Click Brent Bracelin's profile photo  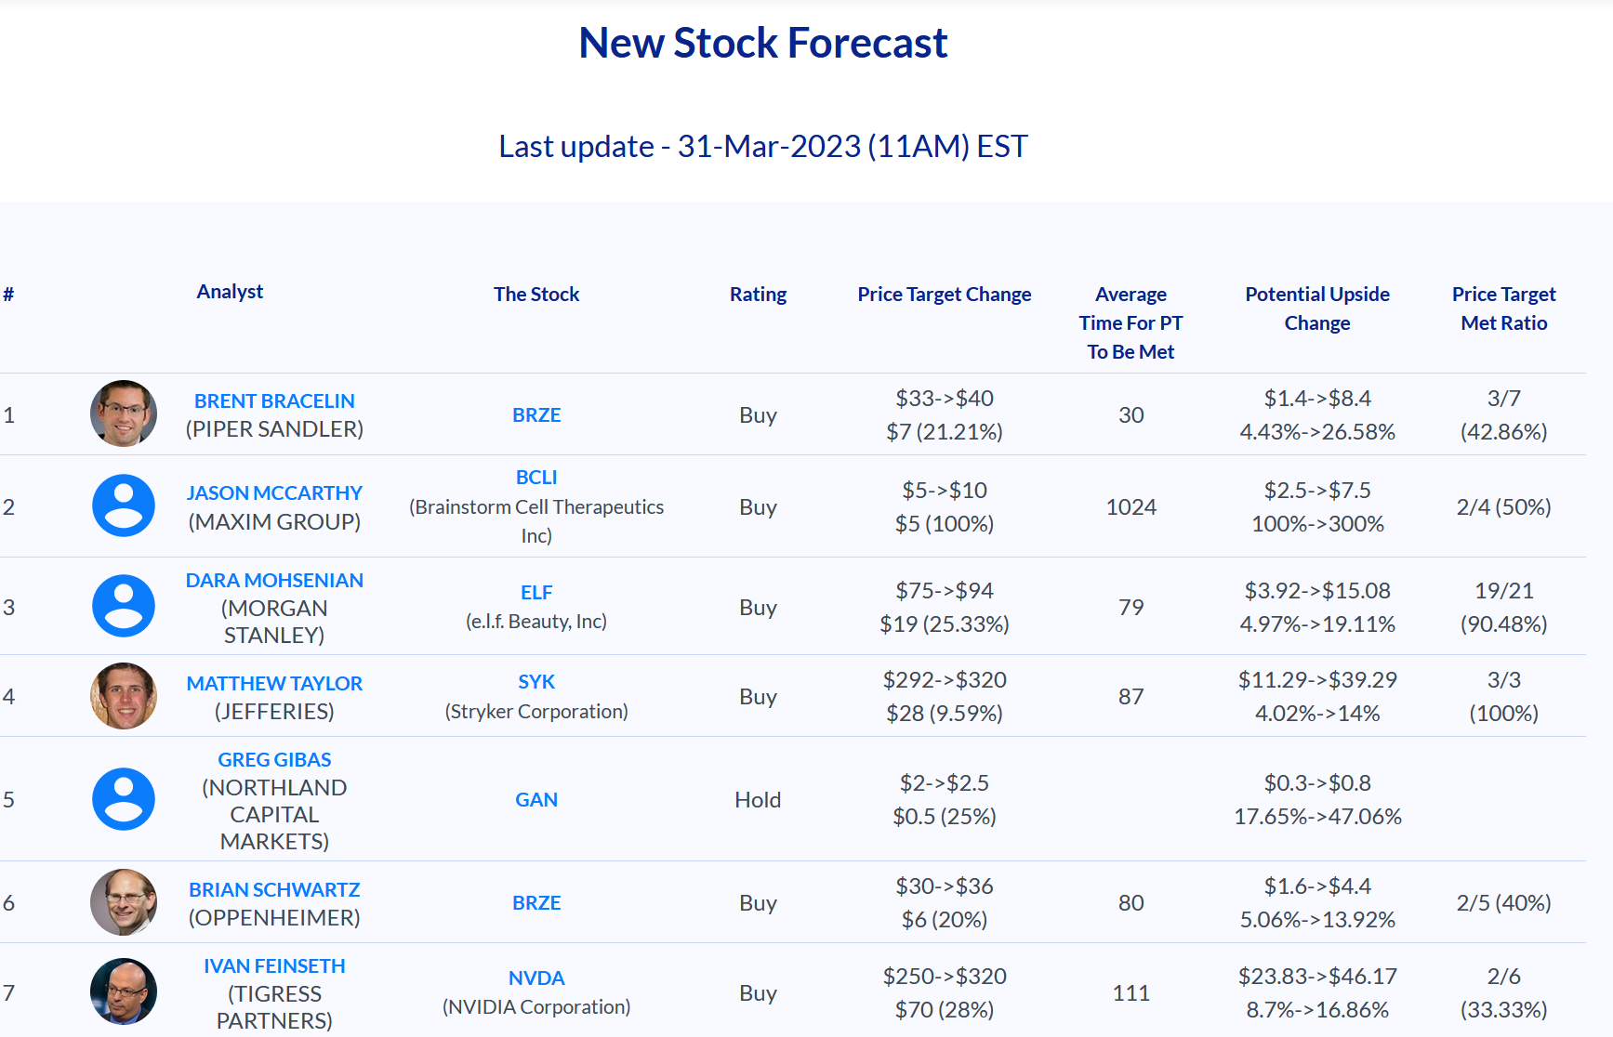124,413
